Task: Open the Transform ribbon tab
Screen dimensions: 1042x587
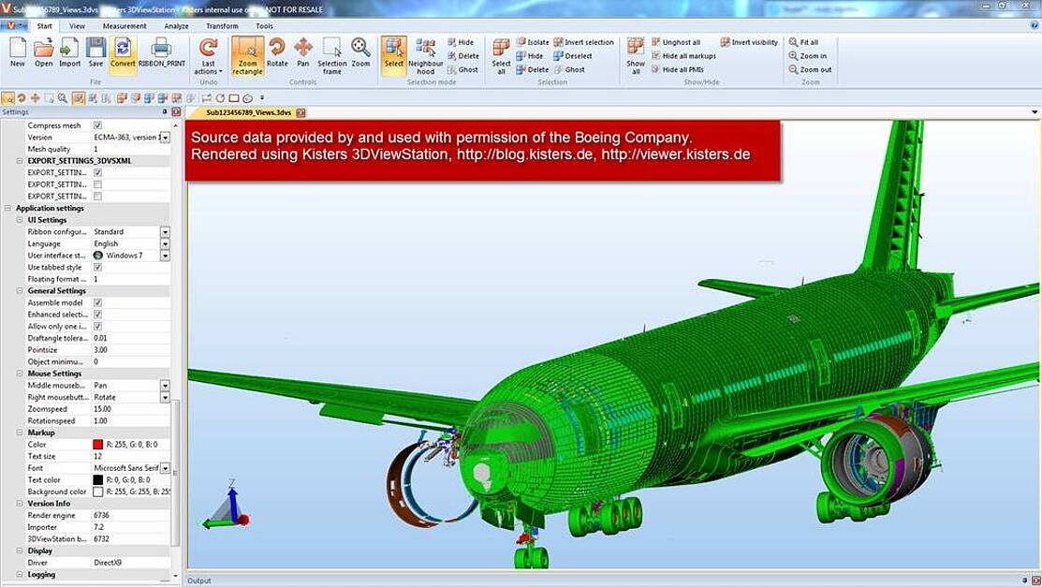Action: 222,26
